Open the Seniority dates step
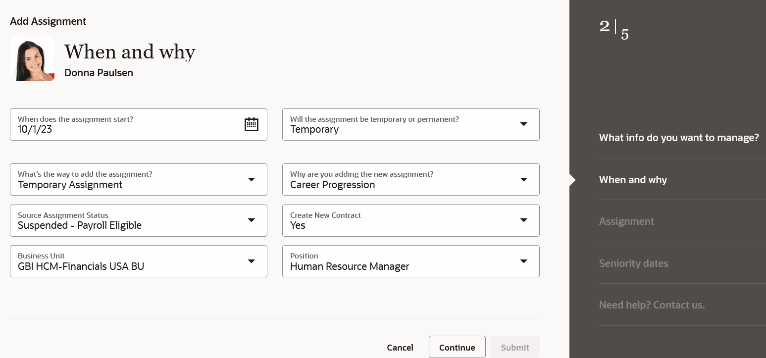766x358 pixels. point(633,263)
